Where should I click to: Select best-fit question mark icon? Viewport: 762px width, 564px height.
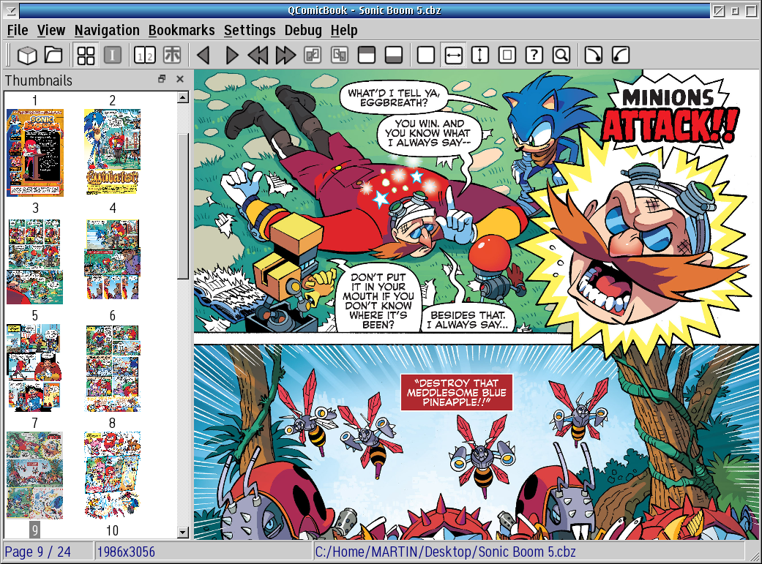[x=534, y=55]
